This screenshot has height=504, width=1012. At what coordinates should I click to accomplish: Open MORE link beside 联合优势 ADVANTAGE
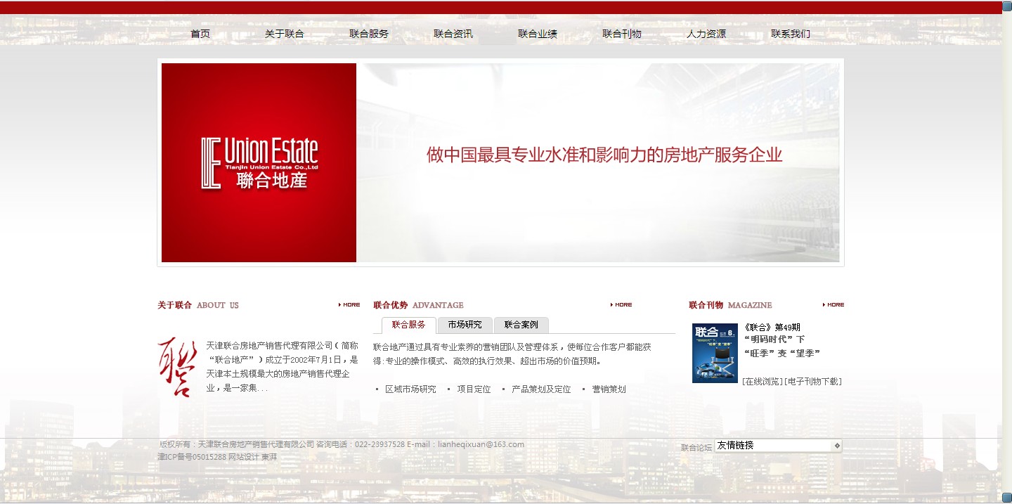(621, 305)
